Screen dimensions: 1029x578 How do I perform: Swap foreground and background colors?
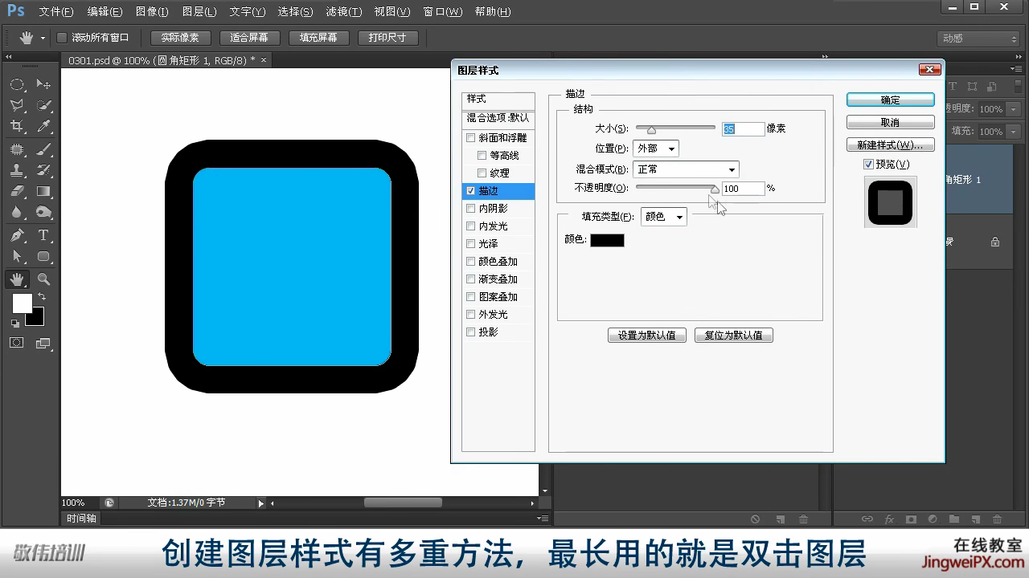coord(42,297)
